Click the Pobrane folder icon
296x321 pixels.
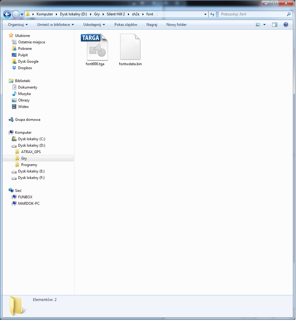(14, 49)
